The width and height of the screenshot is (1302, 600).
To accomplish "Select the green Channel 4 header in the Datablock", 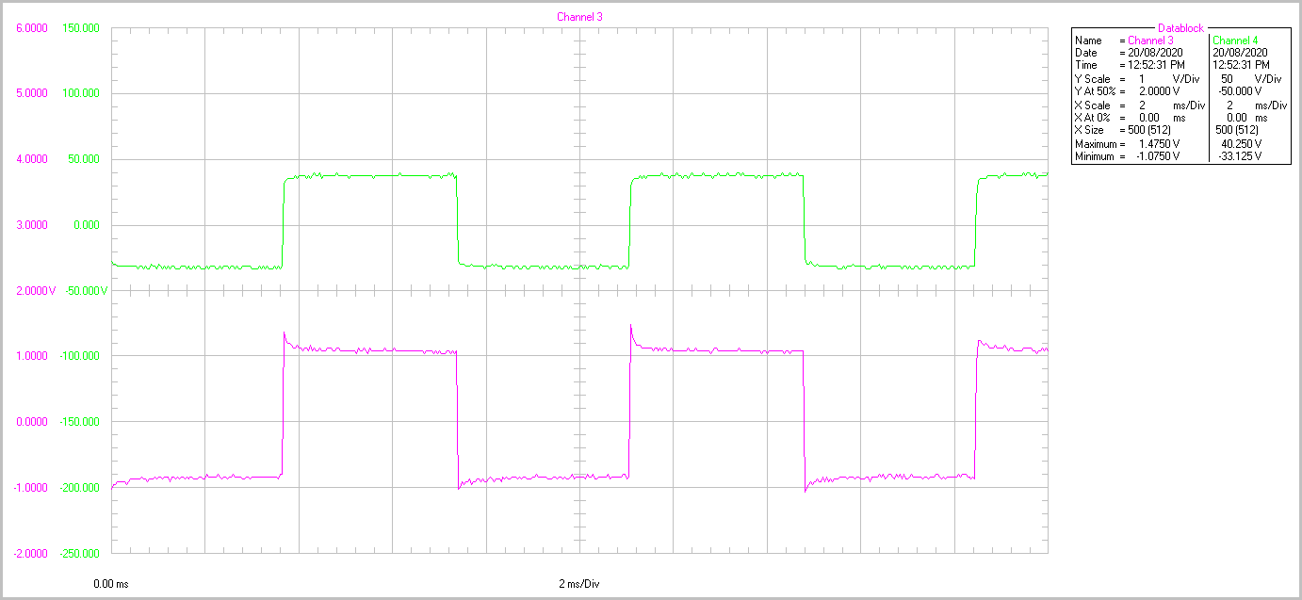I will coord(1234,41).
